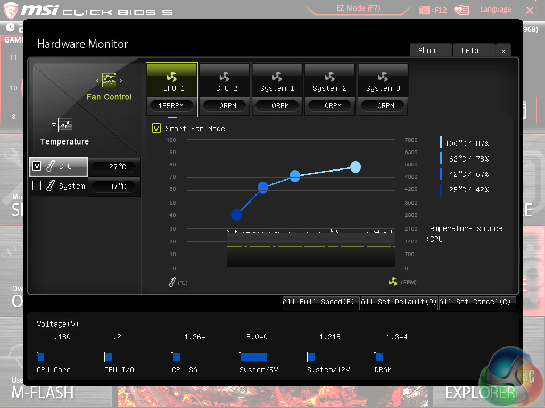
Task: Click the F12 screenshot camera icon
Action: [x=424, y=10]
